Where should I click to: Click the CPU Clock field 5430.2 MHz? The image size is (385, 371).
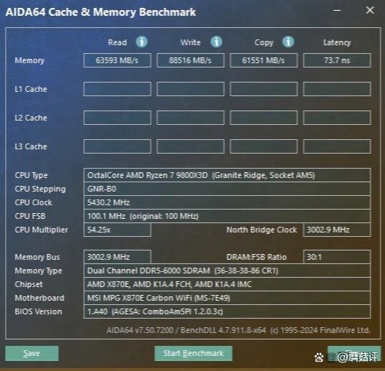[227, 202]
